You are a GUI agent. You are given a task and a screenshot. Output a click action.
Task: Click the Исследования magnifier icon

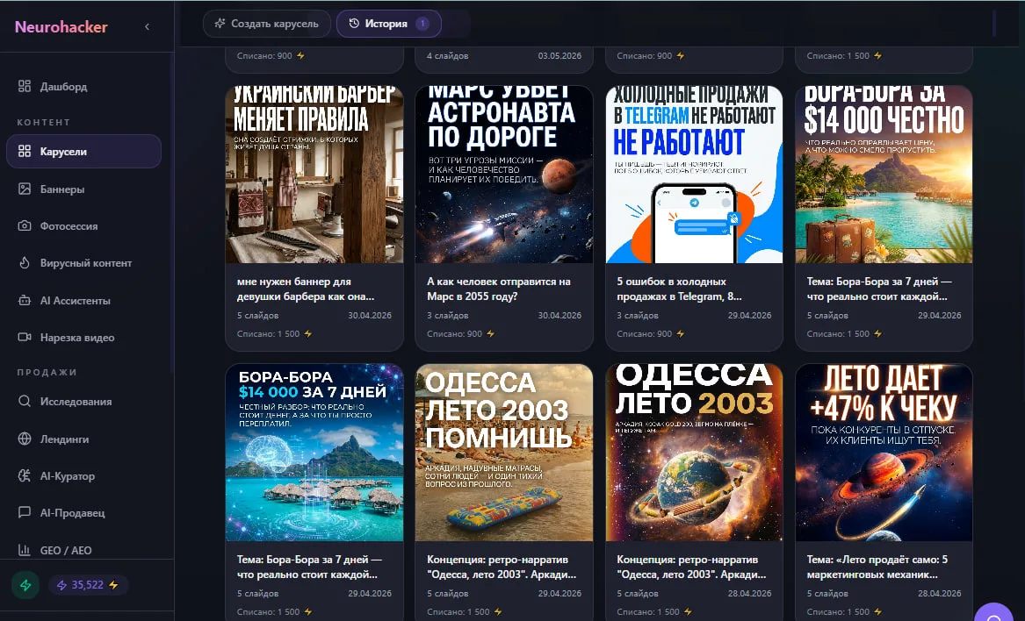pos(25,401)
